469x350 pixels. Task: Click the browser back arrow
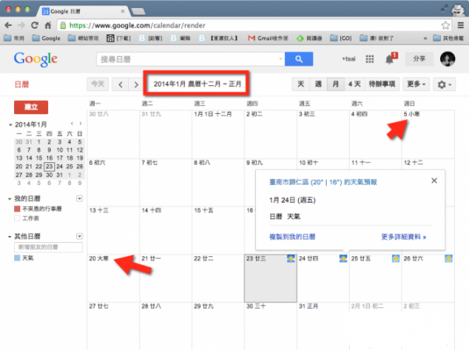[x=8, y=25]
